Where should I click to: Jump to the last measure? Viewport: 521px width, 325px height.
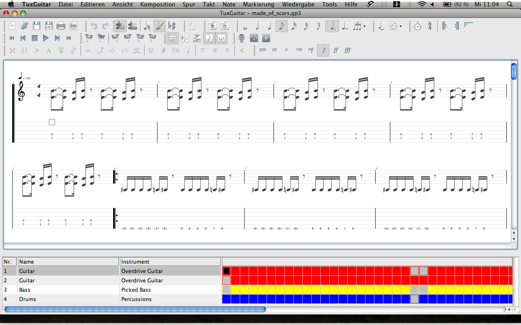point(69,38)
